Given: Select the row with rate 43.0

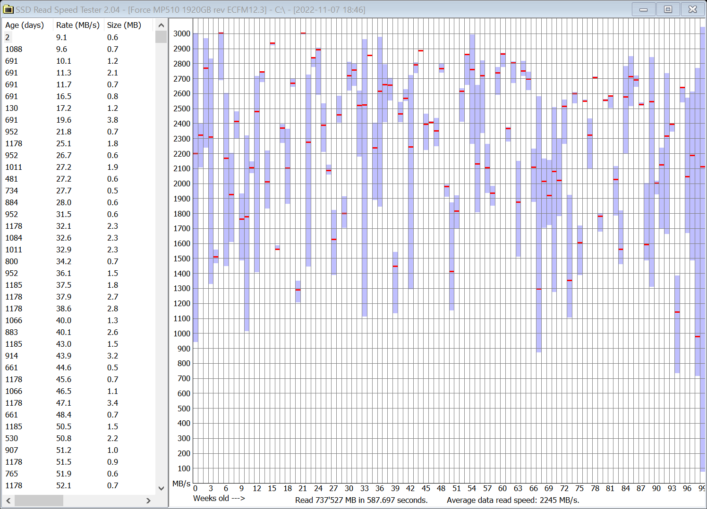Looking at the screenshot, I should [79, 344].
